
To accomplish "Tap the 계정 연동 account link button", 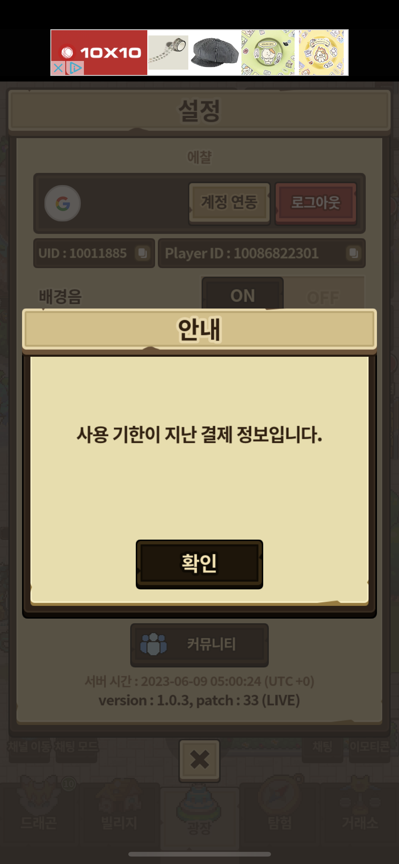I will pyautogui.click(x=229, y=203).
